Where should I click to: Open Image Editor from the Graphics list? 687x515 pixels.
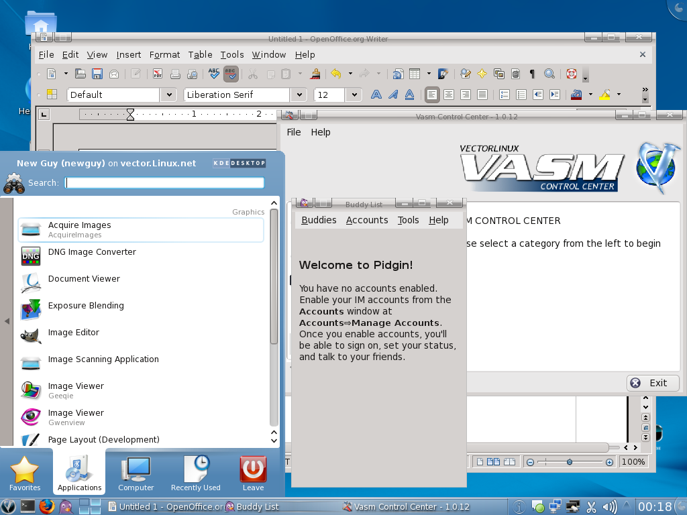coord(74,333)
